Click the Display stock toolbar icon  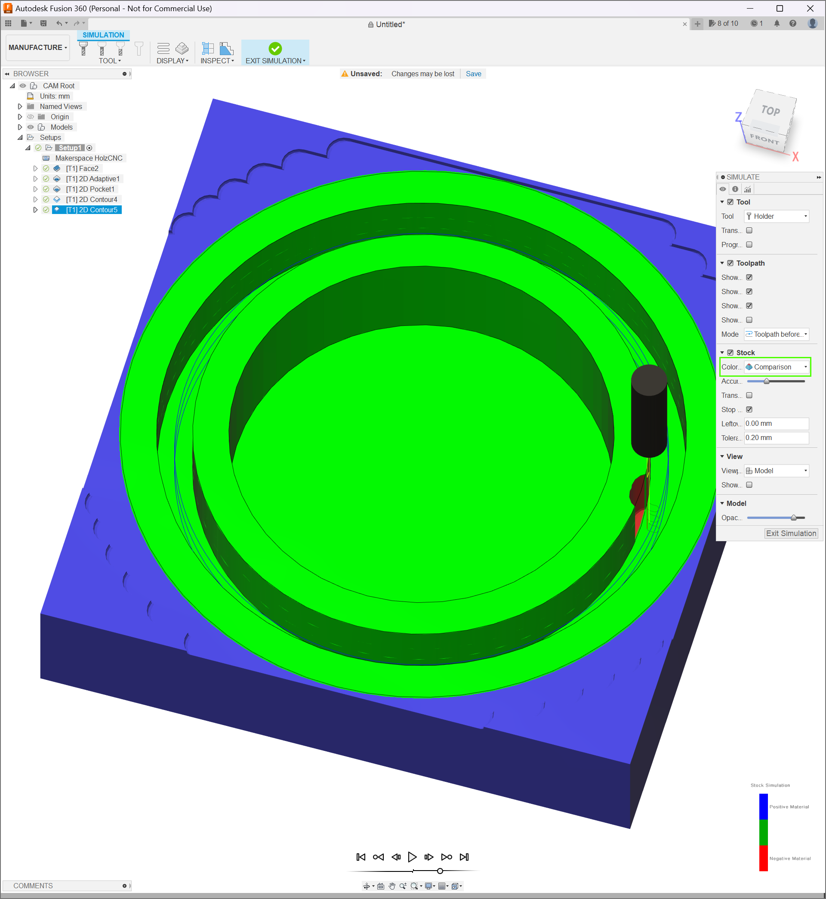182,48
